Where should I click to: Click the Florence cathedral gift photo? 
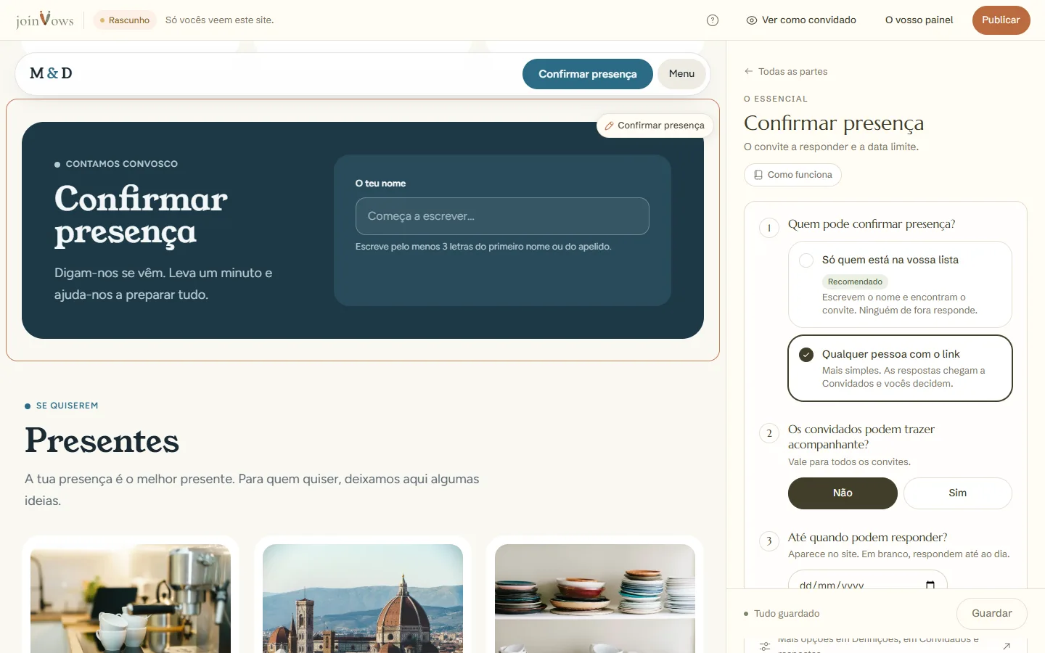[363, 599]
